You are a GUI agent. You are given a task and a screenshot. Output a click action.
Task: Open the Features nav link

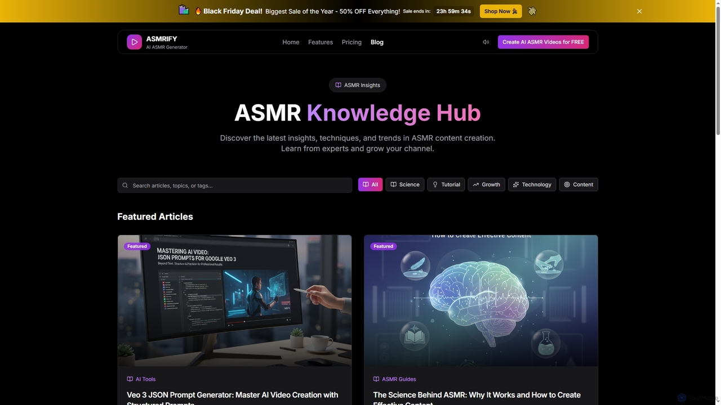tap(321, 42)
